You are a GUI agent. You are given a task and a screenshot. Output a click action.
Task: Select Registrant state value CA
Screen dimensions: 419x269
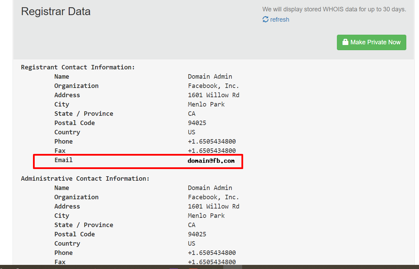[x=192, y=114]
